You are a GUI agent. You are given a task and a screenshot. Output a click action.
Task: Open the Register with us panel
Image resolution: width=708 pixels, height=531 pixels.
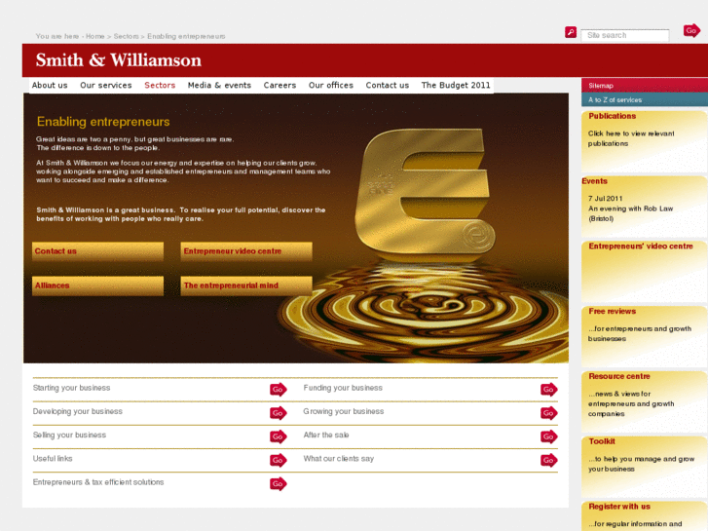[x=645, y=516]
